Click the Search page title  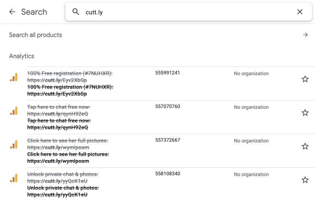[x=34, y=12]
